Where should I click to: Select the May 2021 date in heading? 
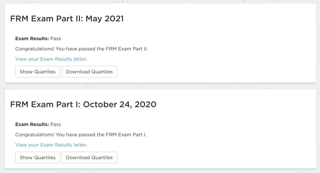104,19
